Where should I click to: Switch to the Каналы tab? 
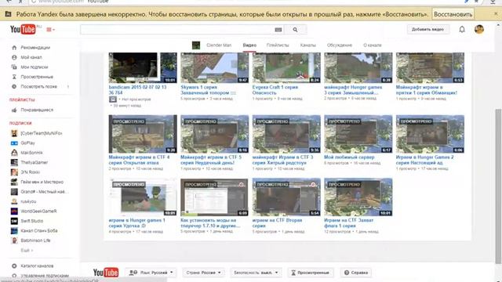point(308,45)
